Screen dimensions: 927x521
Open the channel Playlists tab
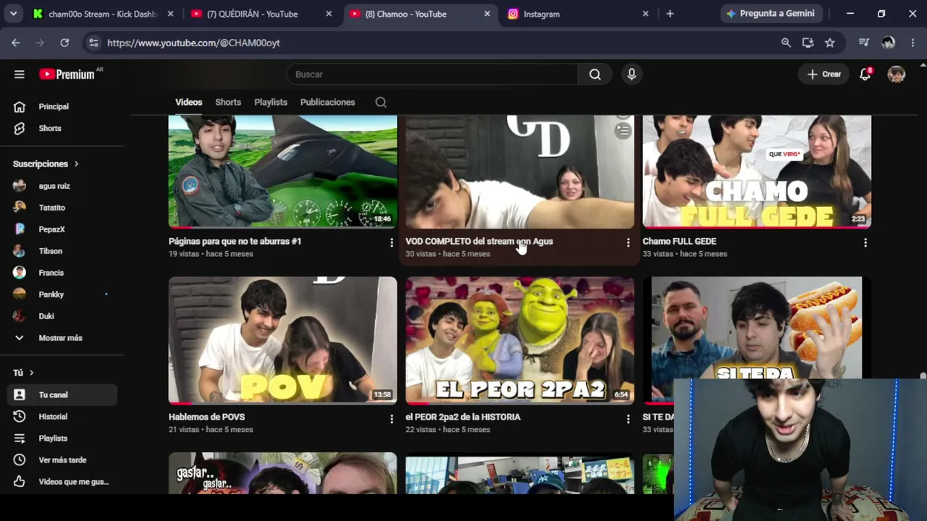pos(271,102)
